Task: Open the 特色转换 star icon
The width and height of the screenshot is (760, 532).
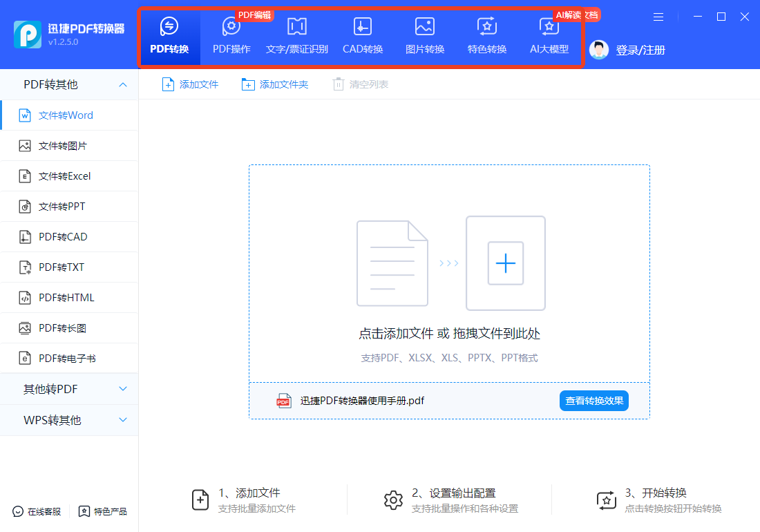Action: 486,26
